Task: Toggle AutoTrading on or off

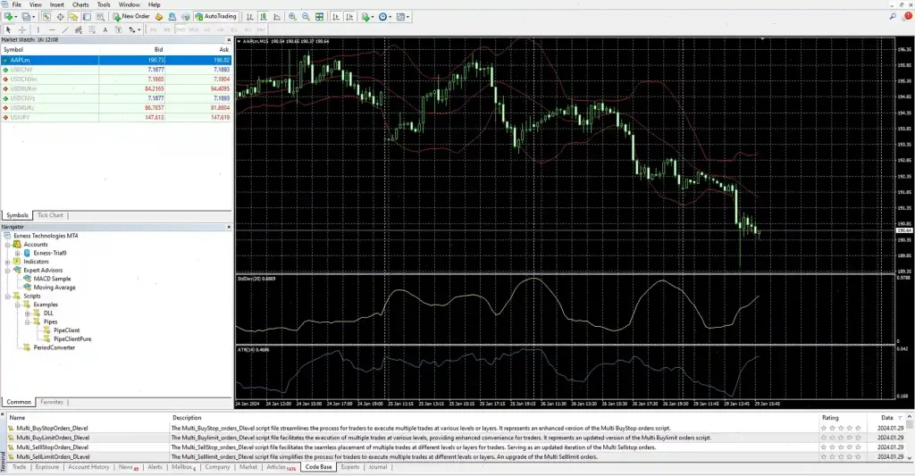Action: (x=216, y=16)
